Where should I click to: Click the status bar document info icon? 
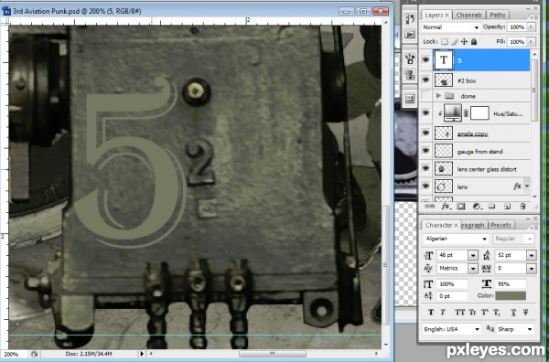[x=35, y=354]
